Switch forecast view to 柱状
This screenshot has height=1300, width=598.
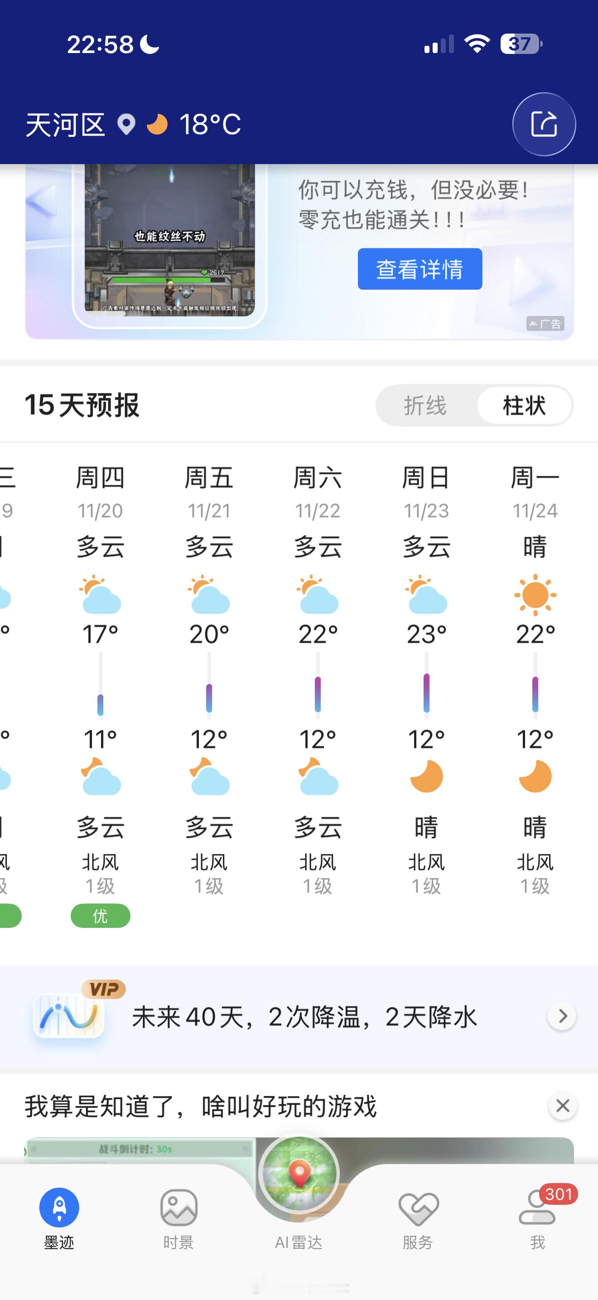click(524, 406)
